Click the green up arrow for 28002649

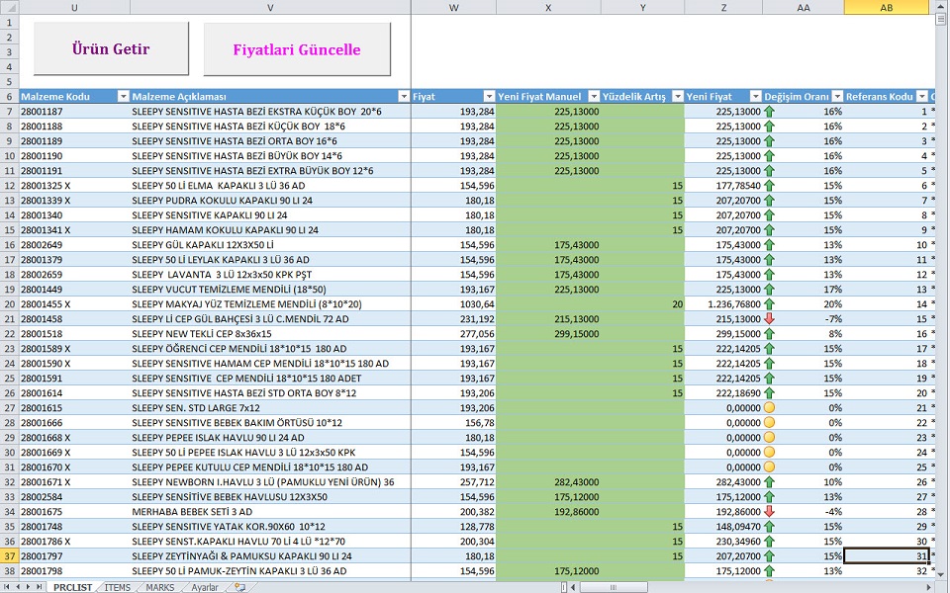coord(769,244)
